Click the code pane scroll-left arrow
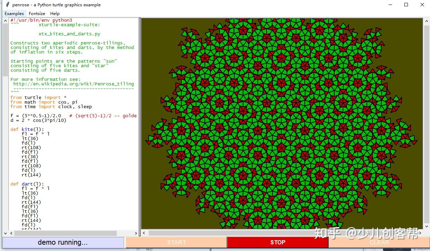The height and width of the screenshot is (251, 430). (11, 233)
